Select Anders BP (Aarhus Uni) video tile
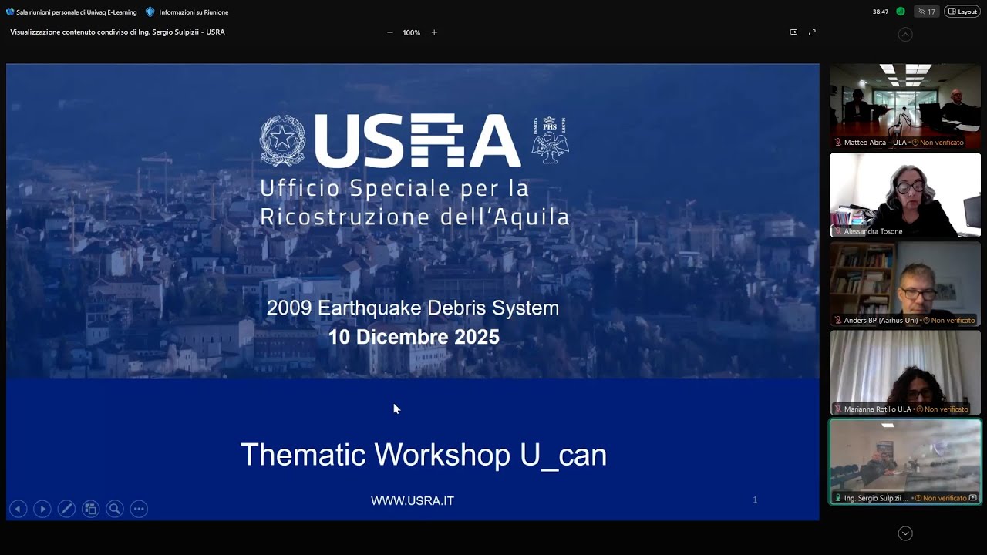 (x=905, y=284)
